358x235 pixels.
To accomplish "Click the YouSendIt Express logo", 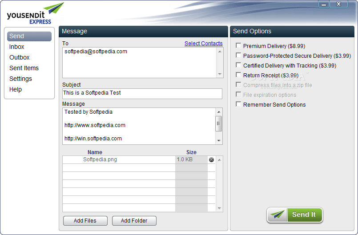I will pyautogui.click(x=35, y=13).
